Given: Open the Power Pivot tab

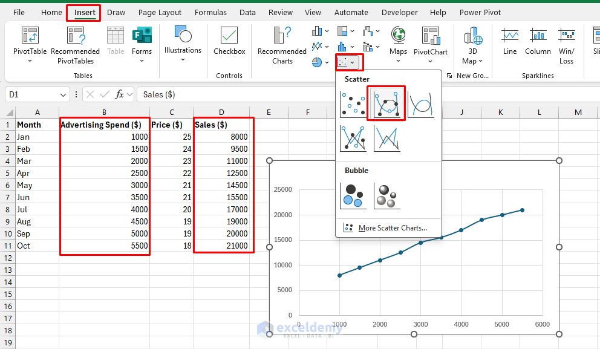Looking at the screenshot, I should coord(480,12).
